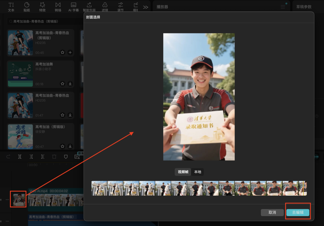Star the 高考加油（剪辑版） track by 徐安静
Viewport: 324px width, 226px height.
pos(62,146)
